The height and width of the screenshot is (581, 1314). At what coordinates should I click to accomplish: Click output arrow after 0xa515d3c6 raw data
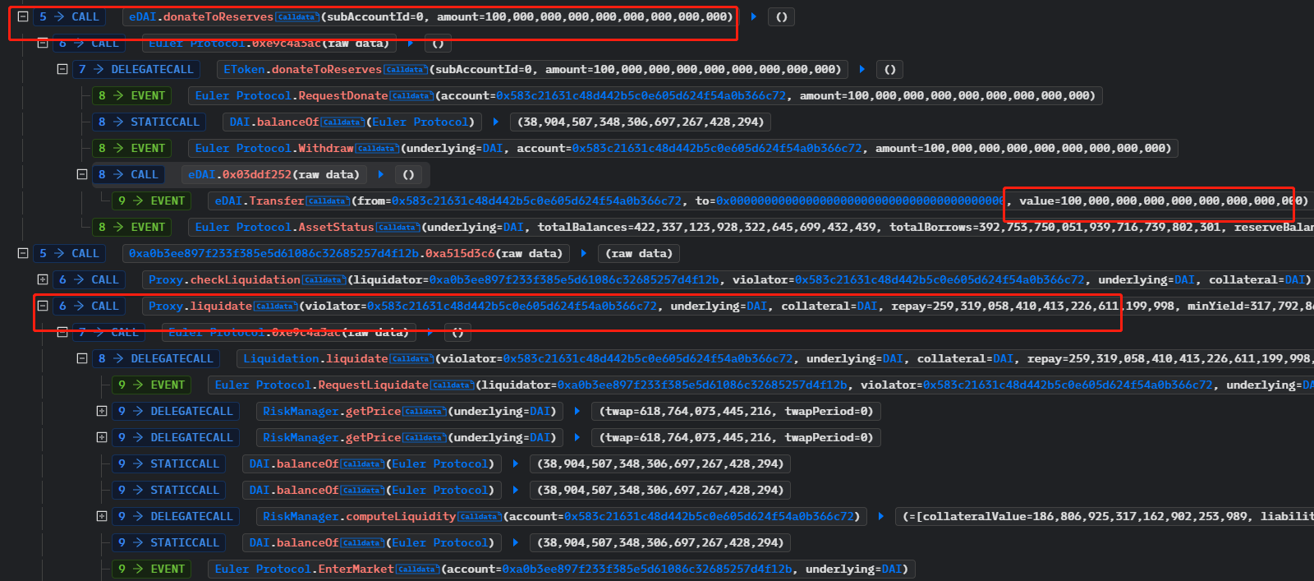pyautogui.click(x=584, y=253)
